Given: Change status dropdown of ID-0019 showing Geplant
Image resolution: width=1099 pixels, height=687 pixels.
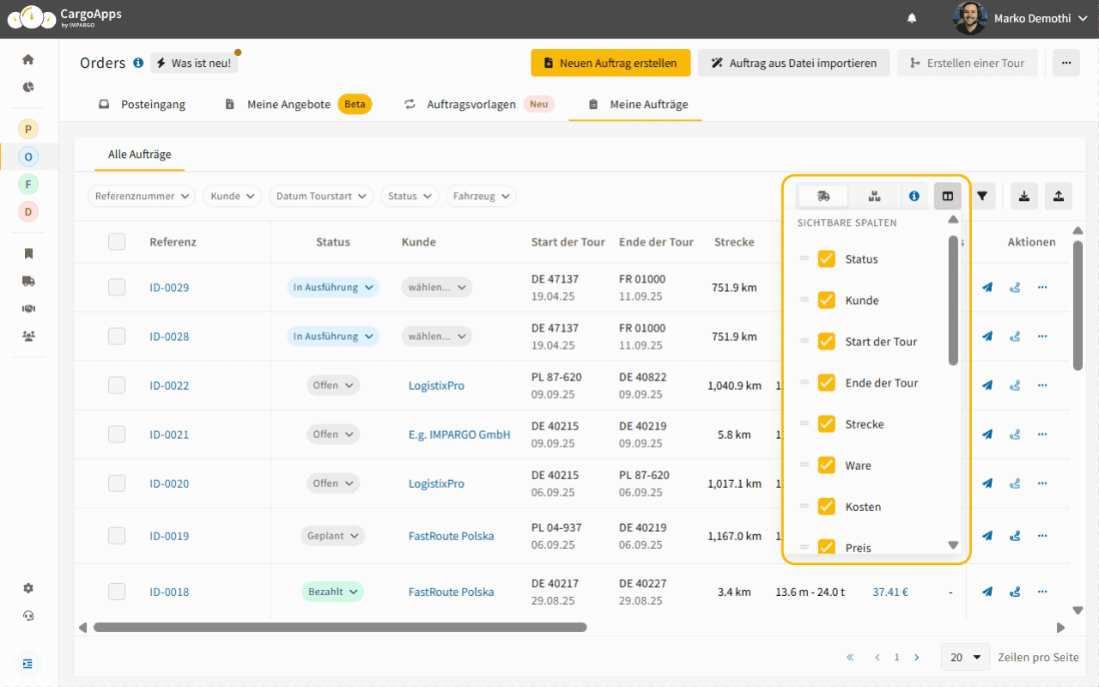Looking at the screenshot, I should 332,535.
